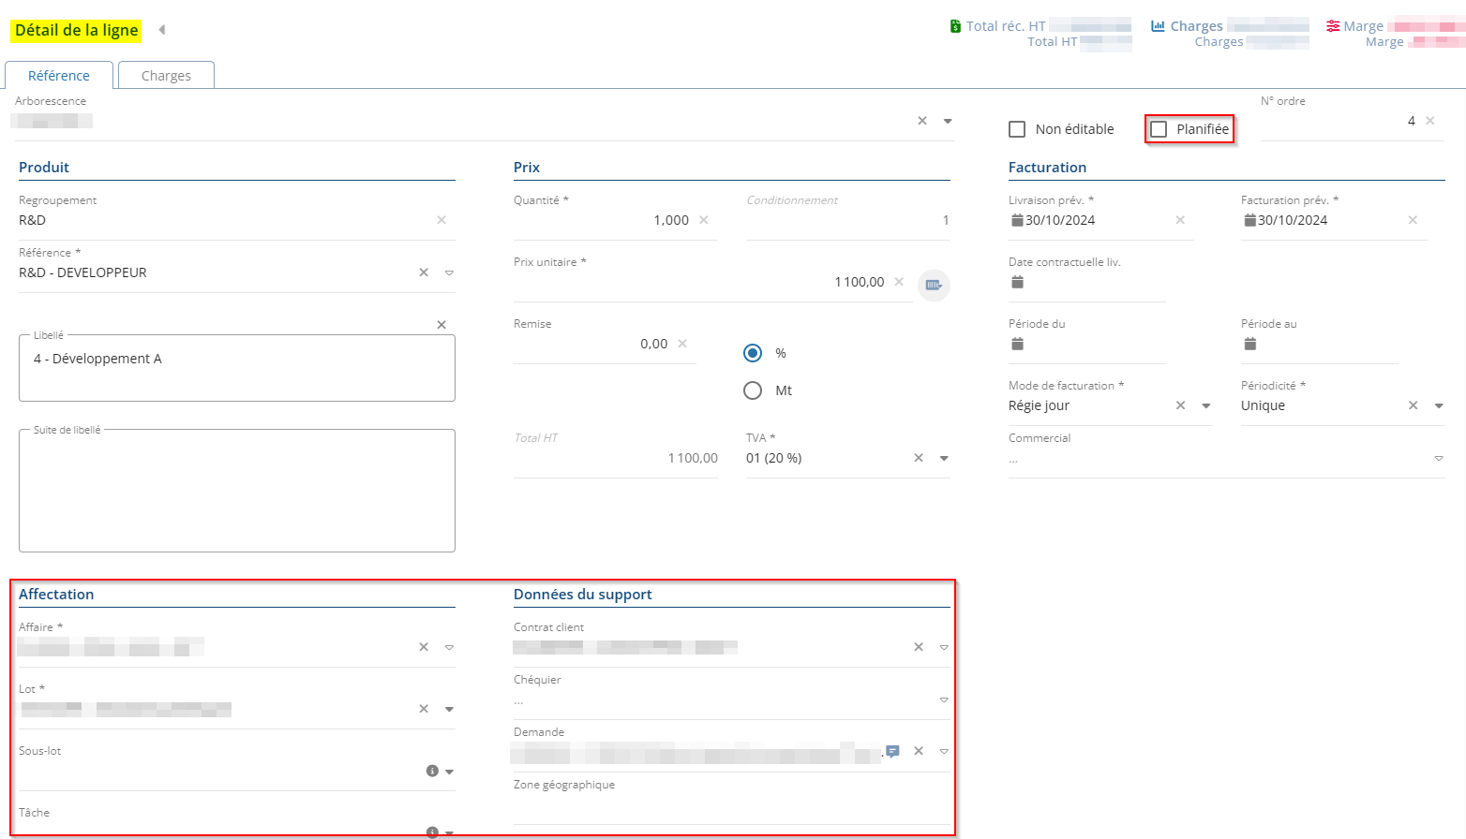This screenshot has width=1466, height=839.
Task: Enable the Planifiée checkbox
Action: pos(1159,129)
